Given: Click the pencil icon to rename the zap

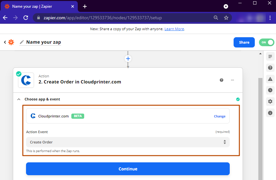Looking at the screenshot, I should click(22, 42).
